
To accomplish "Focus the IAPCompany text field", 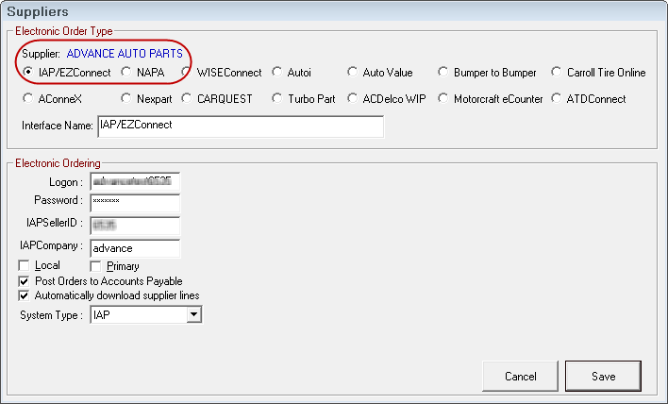I will pos(134,248).
